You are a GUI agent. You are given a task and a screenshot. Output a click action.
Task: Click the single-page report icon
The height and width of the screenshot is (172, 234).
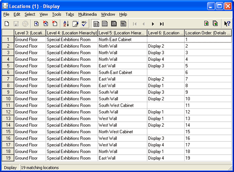point(207,24)
